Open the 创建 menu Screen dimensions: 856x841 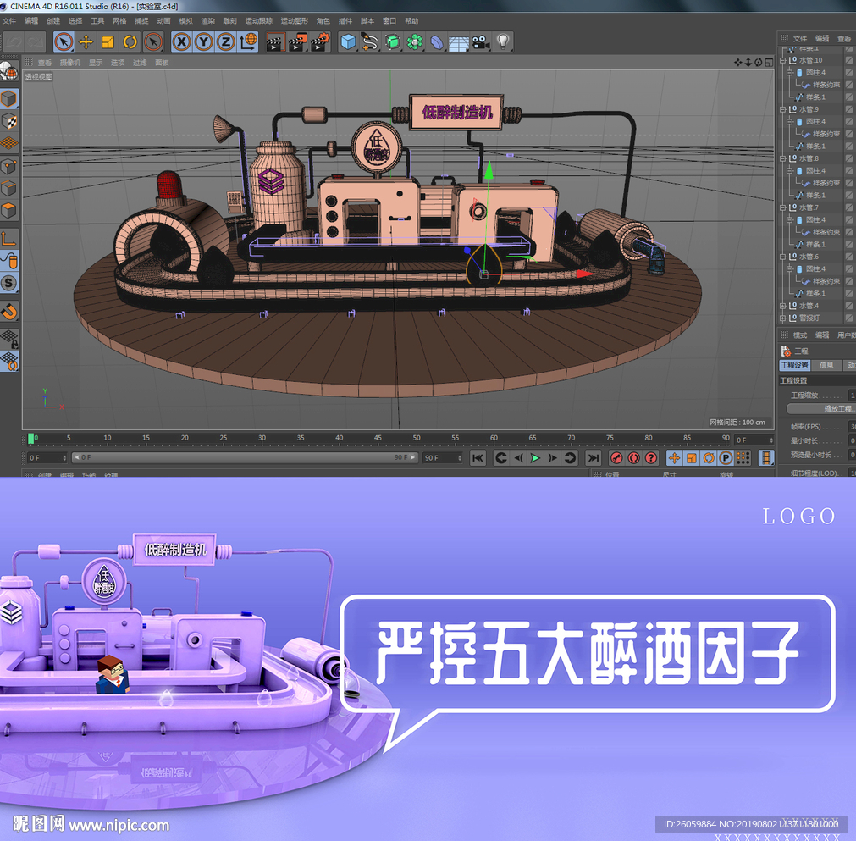coord(53,21)
